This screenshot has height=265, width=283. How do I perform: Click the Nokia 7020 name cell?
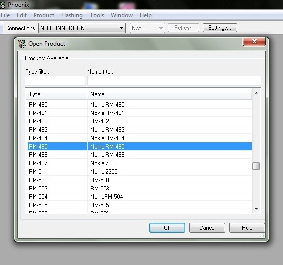click(x=104, y=163)
